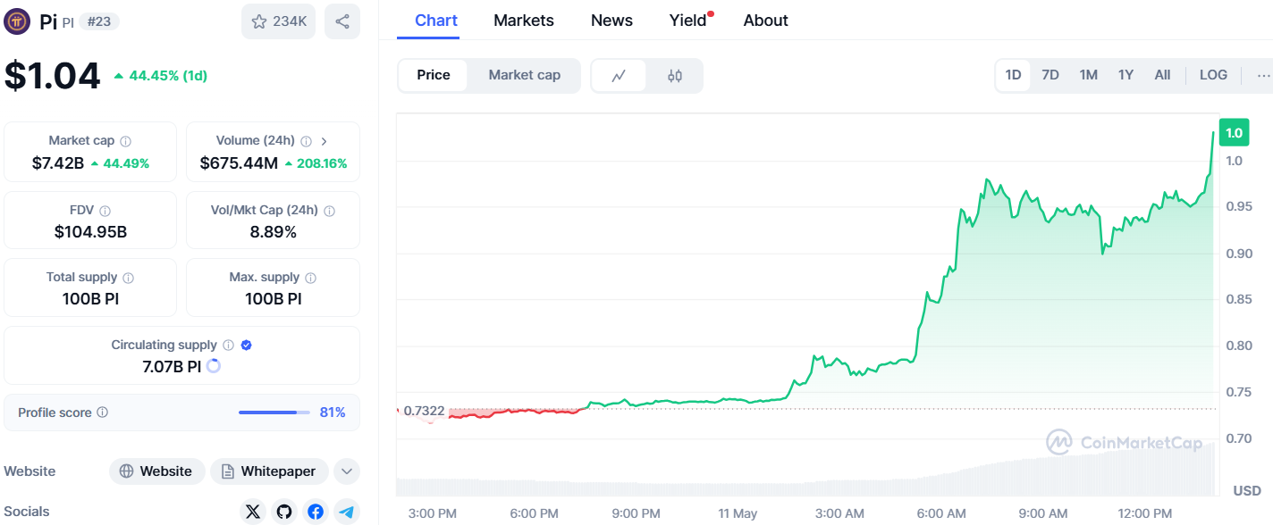
Task: Select Price chart mode
Action: tap(434, 75)
